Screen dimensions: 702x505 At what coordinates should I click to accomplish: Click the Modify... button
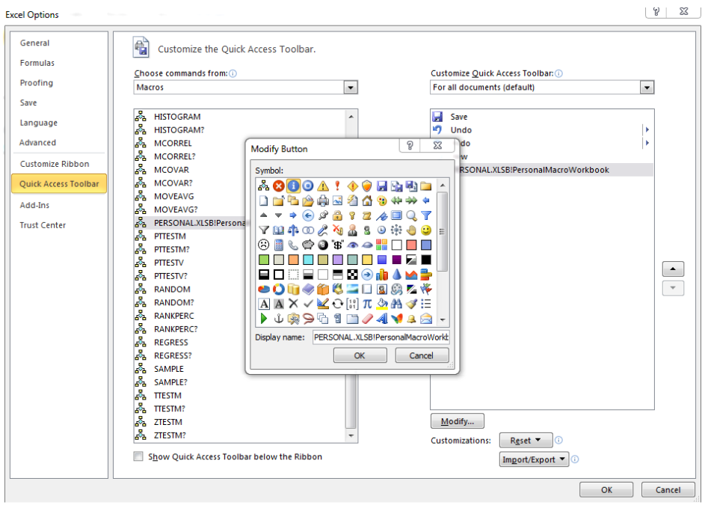[457, 421]
